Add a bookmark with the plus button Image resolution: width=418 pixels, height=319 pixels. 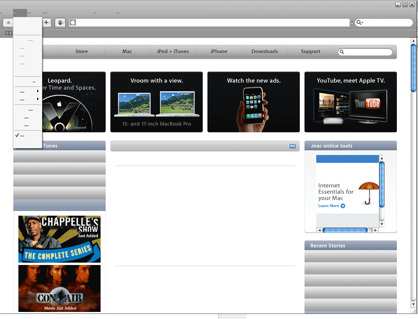click(x=47, y=22)
